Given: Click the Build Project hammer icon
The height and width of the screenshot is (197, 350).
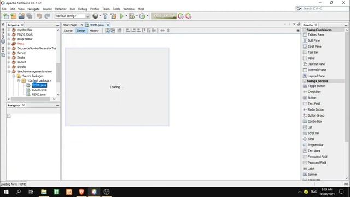Looking at the screenshot, I should tap(105, 16).
